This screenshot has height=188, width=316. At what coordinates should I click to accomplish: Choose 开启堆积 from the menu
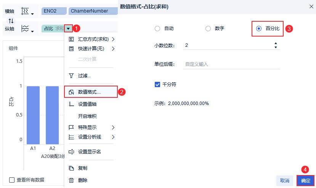(87, 116)
